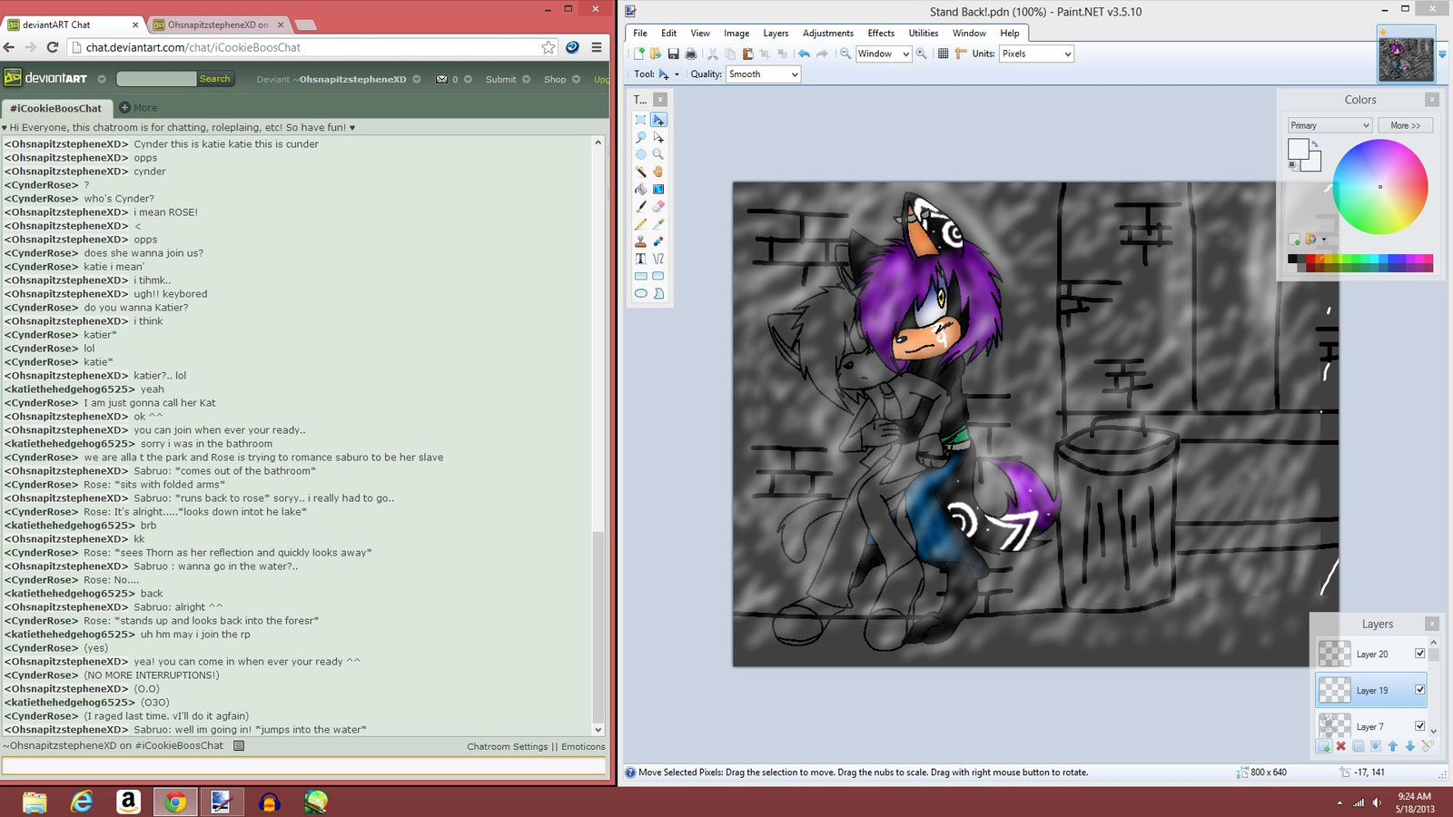Open Layer Properties icon
This screenshot has height=817, width=1453.
(x=1428, y=746)
